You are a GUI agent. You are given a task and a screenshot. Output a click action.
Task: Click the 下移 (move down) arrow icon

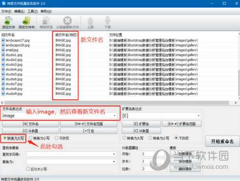coord(108,20)
